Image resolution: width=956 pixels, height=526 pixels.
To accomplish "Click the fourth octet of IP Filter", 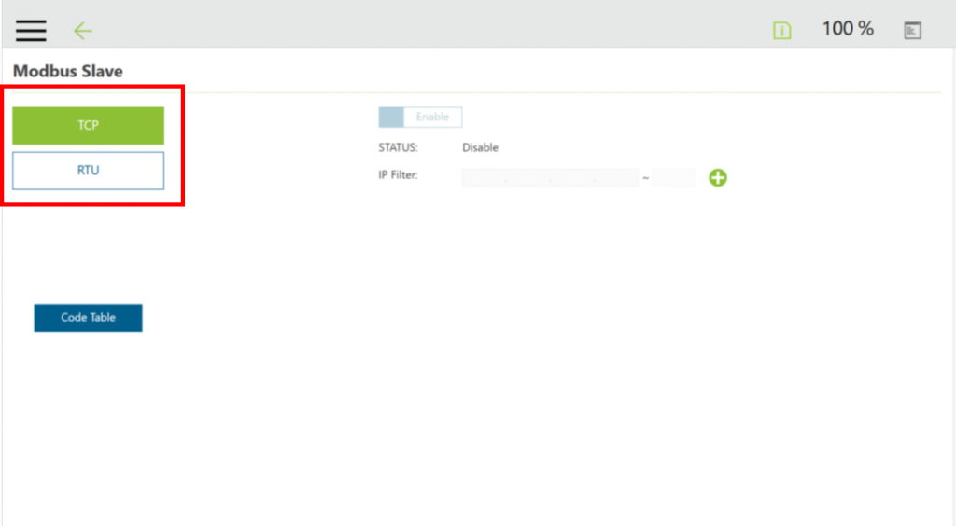I will [x=617, y=177].
